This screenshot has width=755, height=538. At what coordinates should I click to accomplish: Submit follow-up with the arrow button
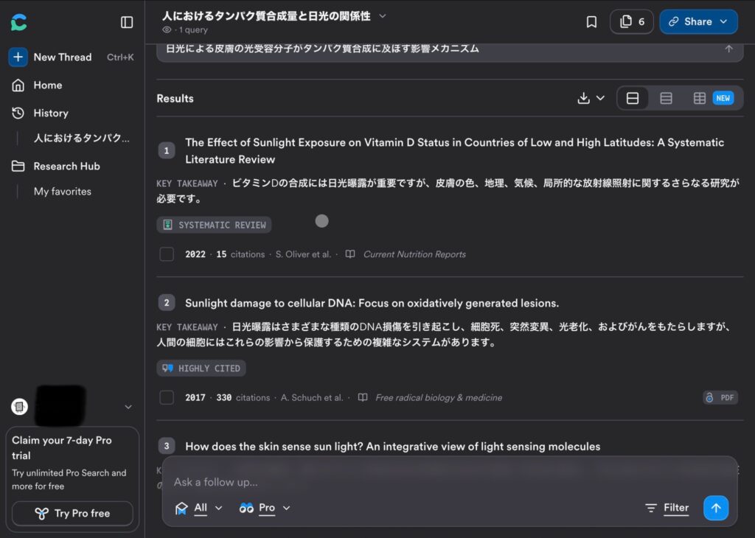(715, 507)
